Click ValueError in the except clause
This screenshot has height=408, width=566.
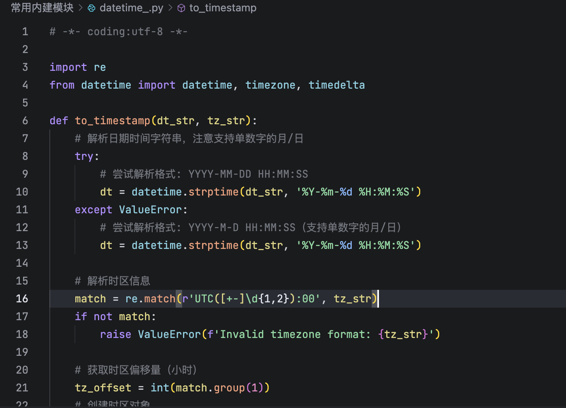[151, 209]
